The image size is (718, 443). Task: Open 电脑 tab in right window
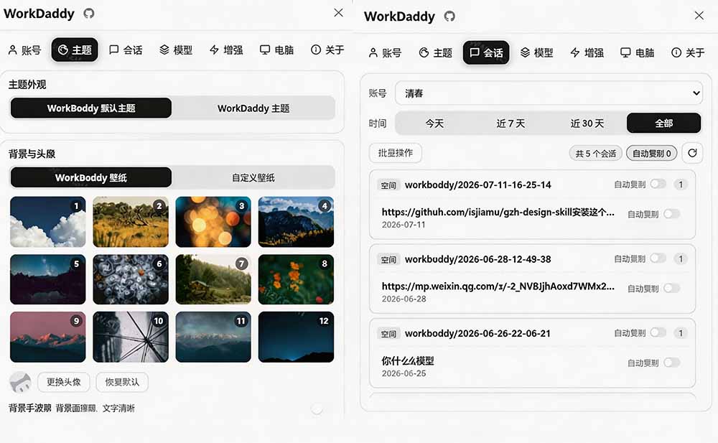click(x=638, y=52)
